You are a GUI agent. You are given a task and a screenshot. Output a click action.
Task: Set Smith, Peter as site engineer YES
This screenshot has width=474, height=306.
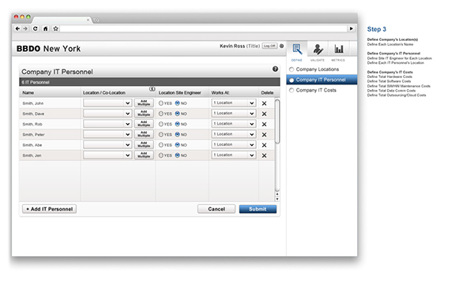(x=161, y=135)
